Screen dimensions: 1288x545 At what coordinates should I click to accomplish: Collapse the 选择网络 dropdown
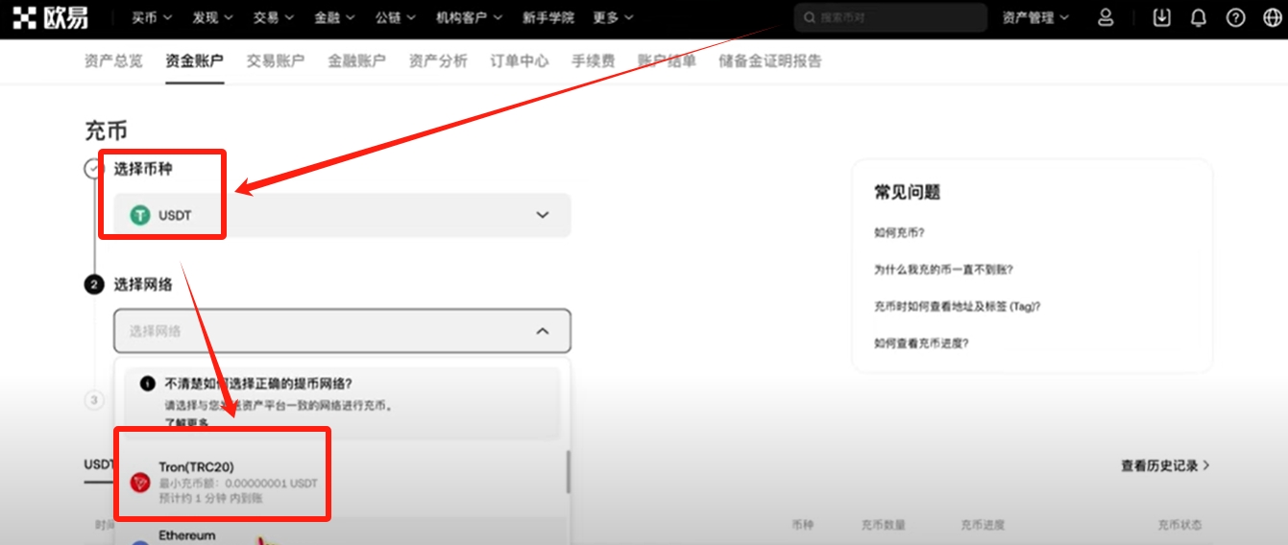click(x=542, y=331)
